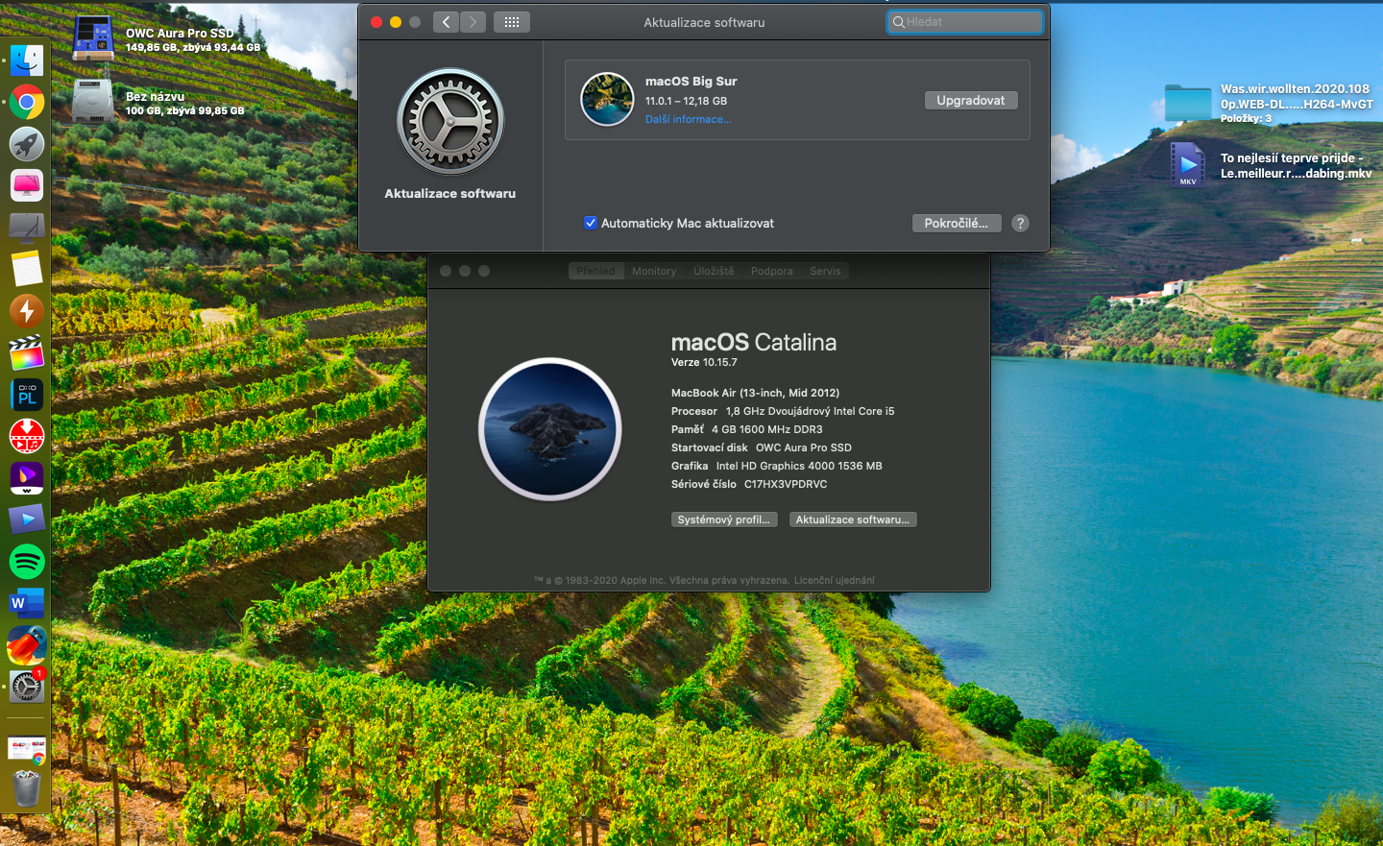This screenshot has height=846, width=1383.
Task: Minimize the Aktualizace softwaru window
Action: [x=396, y=22]
